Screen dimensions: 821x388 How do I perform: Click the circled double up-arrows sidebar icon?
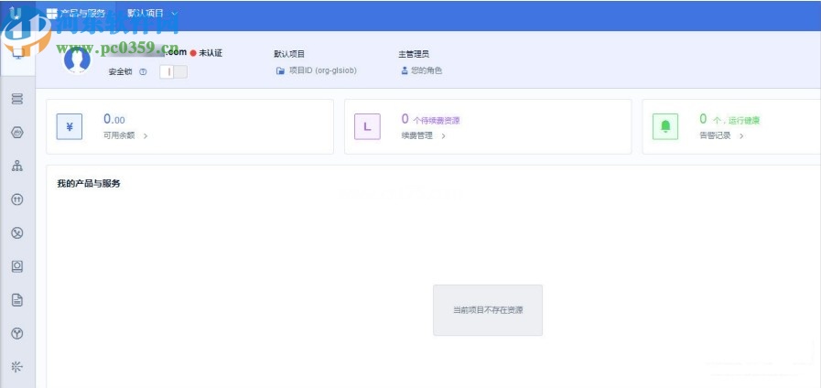[17, 199]
